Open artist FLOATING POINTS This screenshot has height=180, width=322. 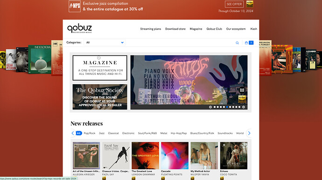coord(172,174)
